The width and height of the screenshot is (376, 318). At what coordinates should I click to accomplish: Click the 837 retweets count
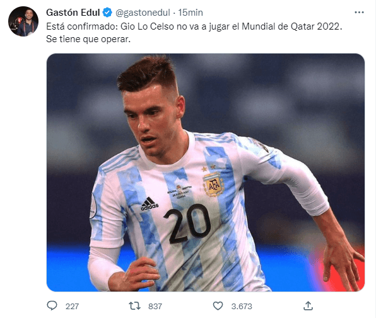click(155, 306)
